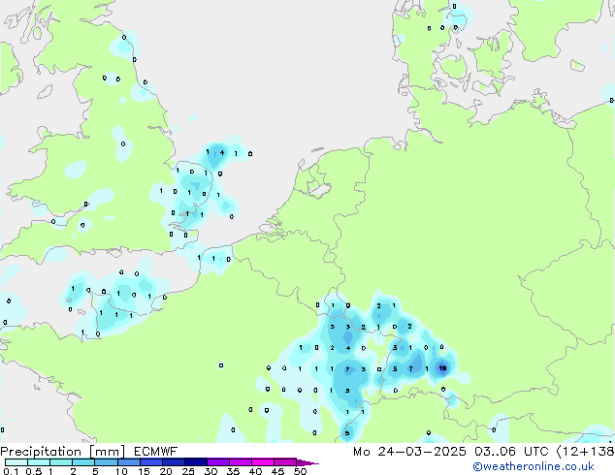This screenshot has height=475, width=615.
Task: Click the '15' legend scale label
Action: (144, 471)
